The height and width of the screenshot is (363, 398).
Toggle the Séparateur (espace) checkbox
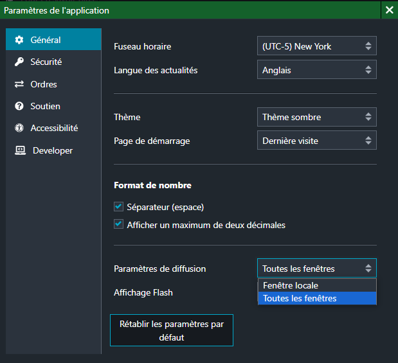[x=118, y=207]
